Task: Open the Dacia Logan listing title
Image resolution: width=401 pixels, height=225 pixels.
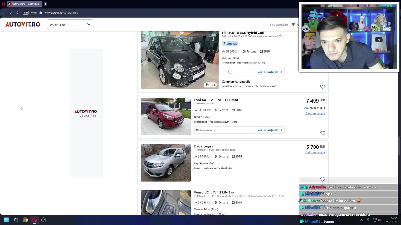Action: click(x=203, y=146)
